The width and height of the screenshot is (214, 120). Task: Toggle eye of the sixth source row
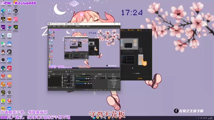coord(71,84)
